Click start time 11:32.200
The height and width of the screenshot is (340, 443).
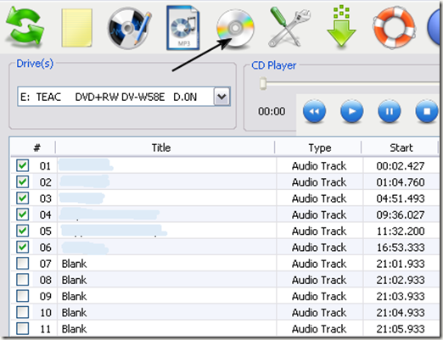(x=401, y=231)
